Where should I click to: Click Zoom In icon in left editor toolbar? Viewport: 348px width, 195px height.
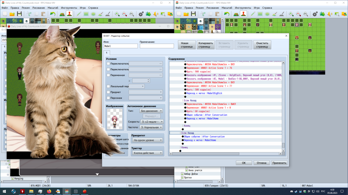117,14
